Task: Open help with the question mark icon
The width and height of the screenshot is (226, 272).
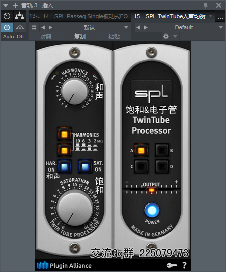Action: [x=184, y=265]
